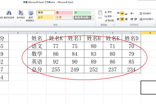This screenshot has width=156, height=104.
Task: Toggle the middle vertical align icon
Action: pos(122,14)
